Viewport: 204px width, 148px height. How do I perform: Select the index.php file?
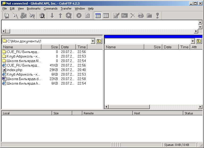coord(12,70)
